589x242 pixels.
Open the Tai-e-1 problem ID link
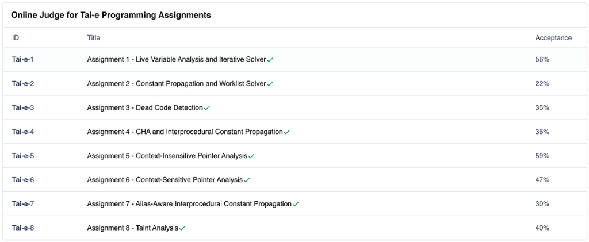pyautogui.click(x=23, y=59)
